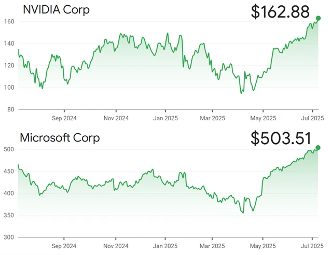The width and height of the screenshot is (332, 255).
Task: Select Sep 2024 label on Microsoft chart axis
Action: (x=64, y=246)
